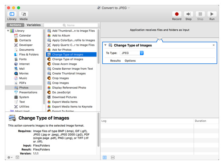Select Apply ColorSync Profile to Images action
224x165 pixels.
[71, 40]
